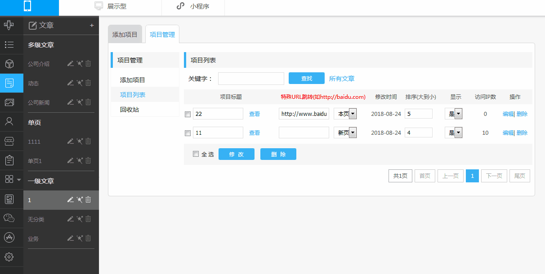Click plus icon to add article category

[x=92, y=26]
